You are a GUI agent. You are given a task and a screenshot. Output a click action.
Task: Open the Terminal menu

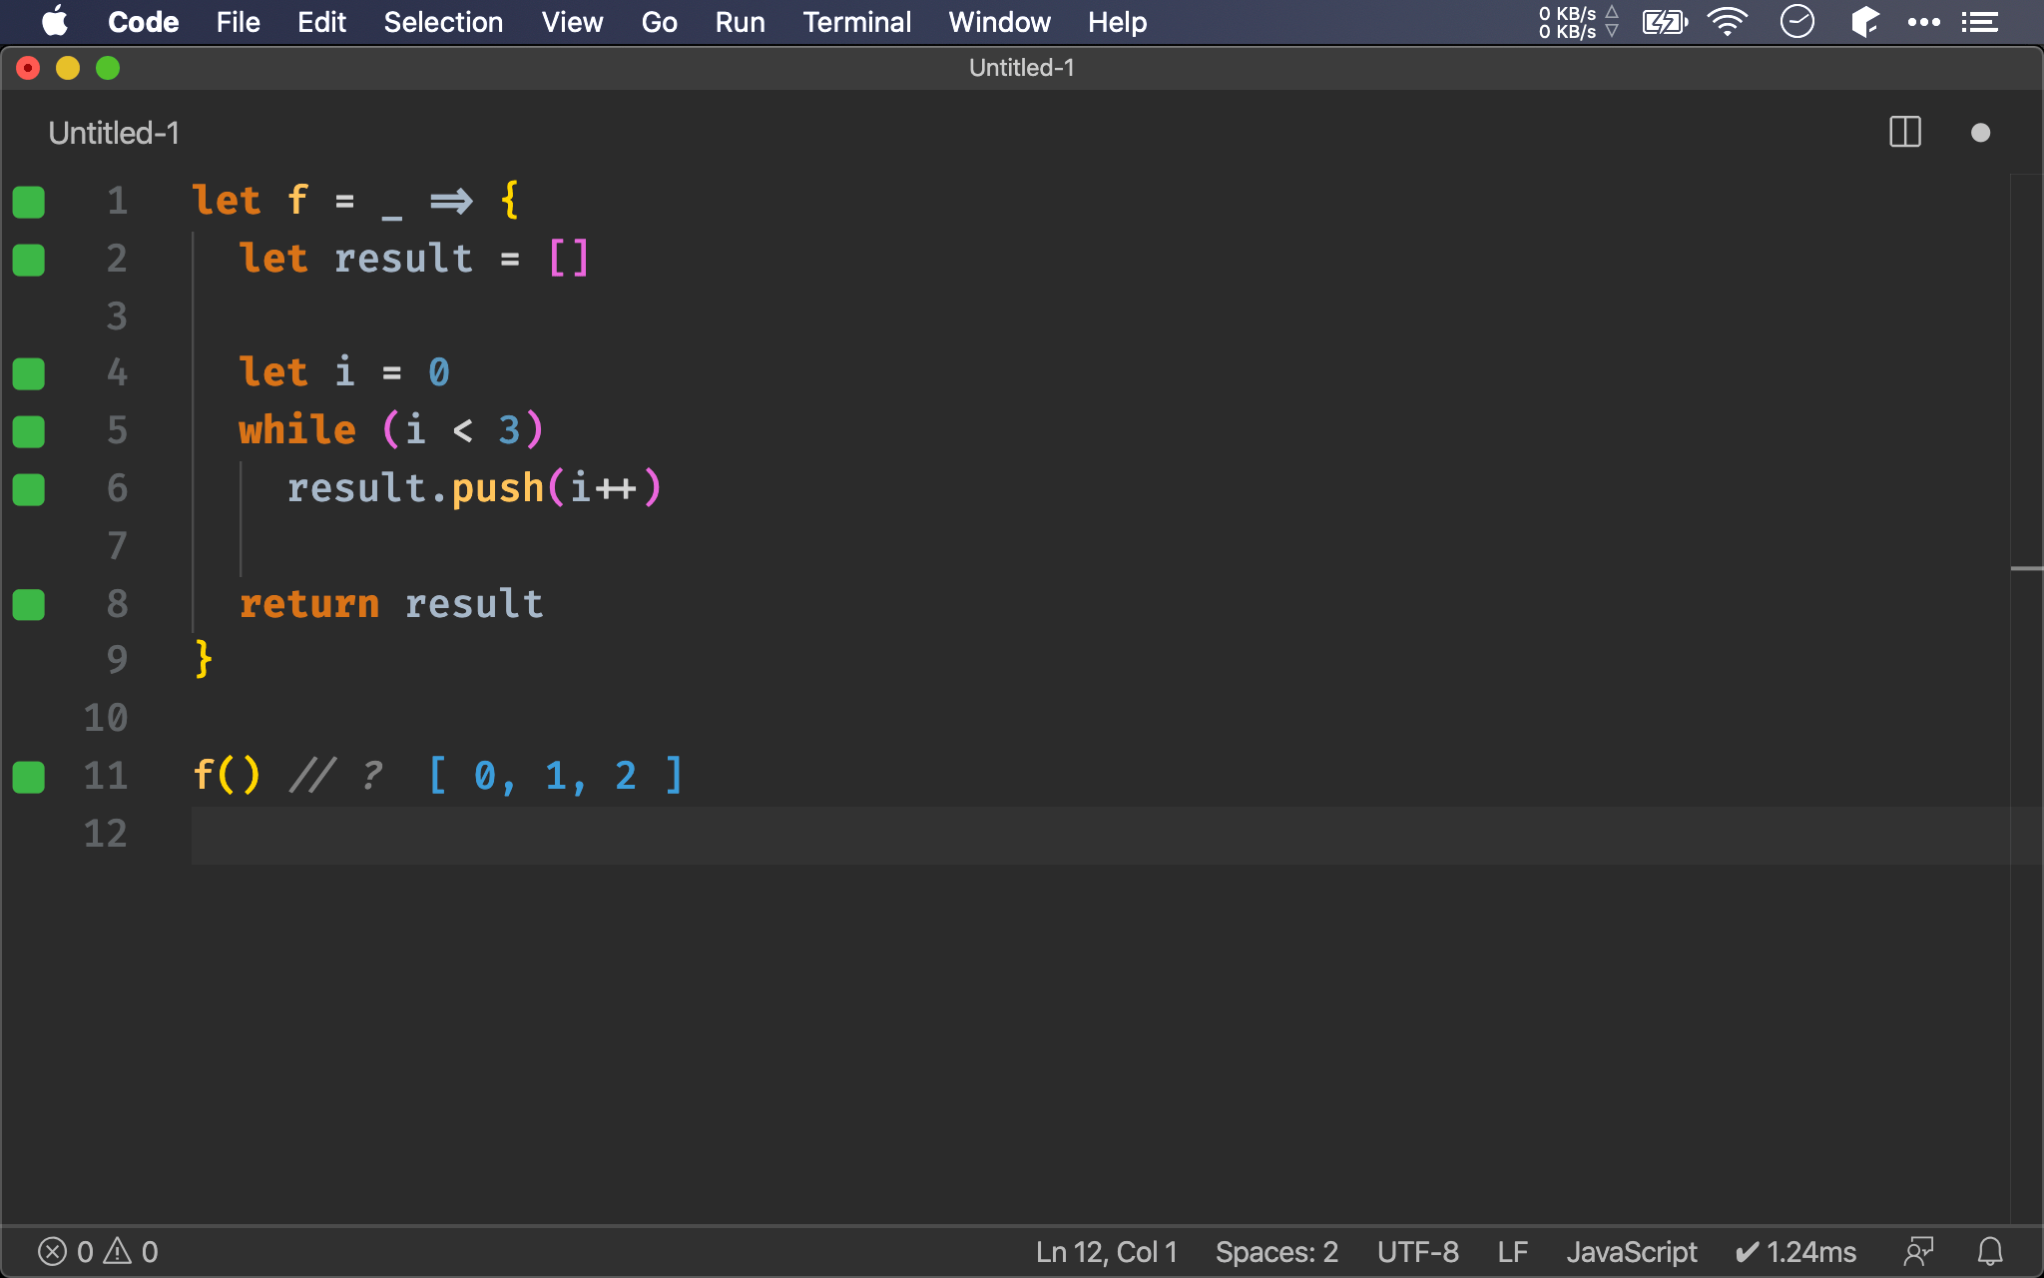click(856, 22)
